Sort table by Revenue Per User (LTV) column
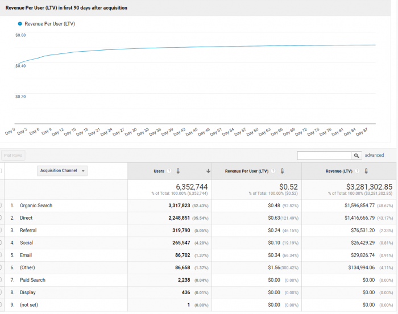 [248, 171]
